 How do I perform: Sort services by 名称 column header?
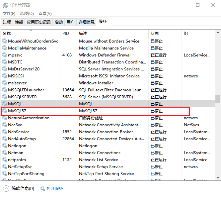point(31,34)
